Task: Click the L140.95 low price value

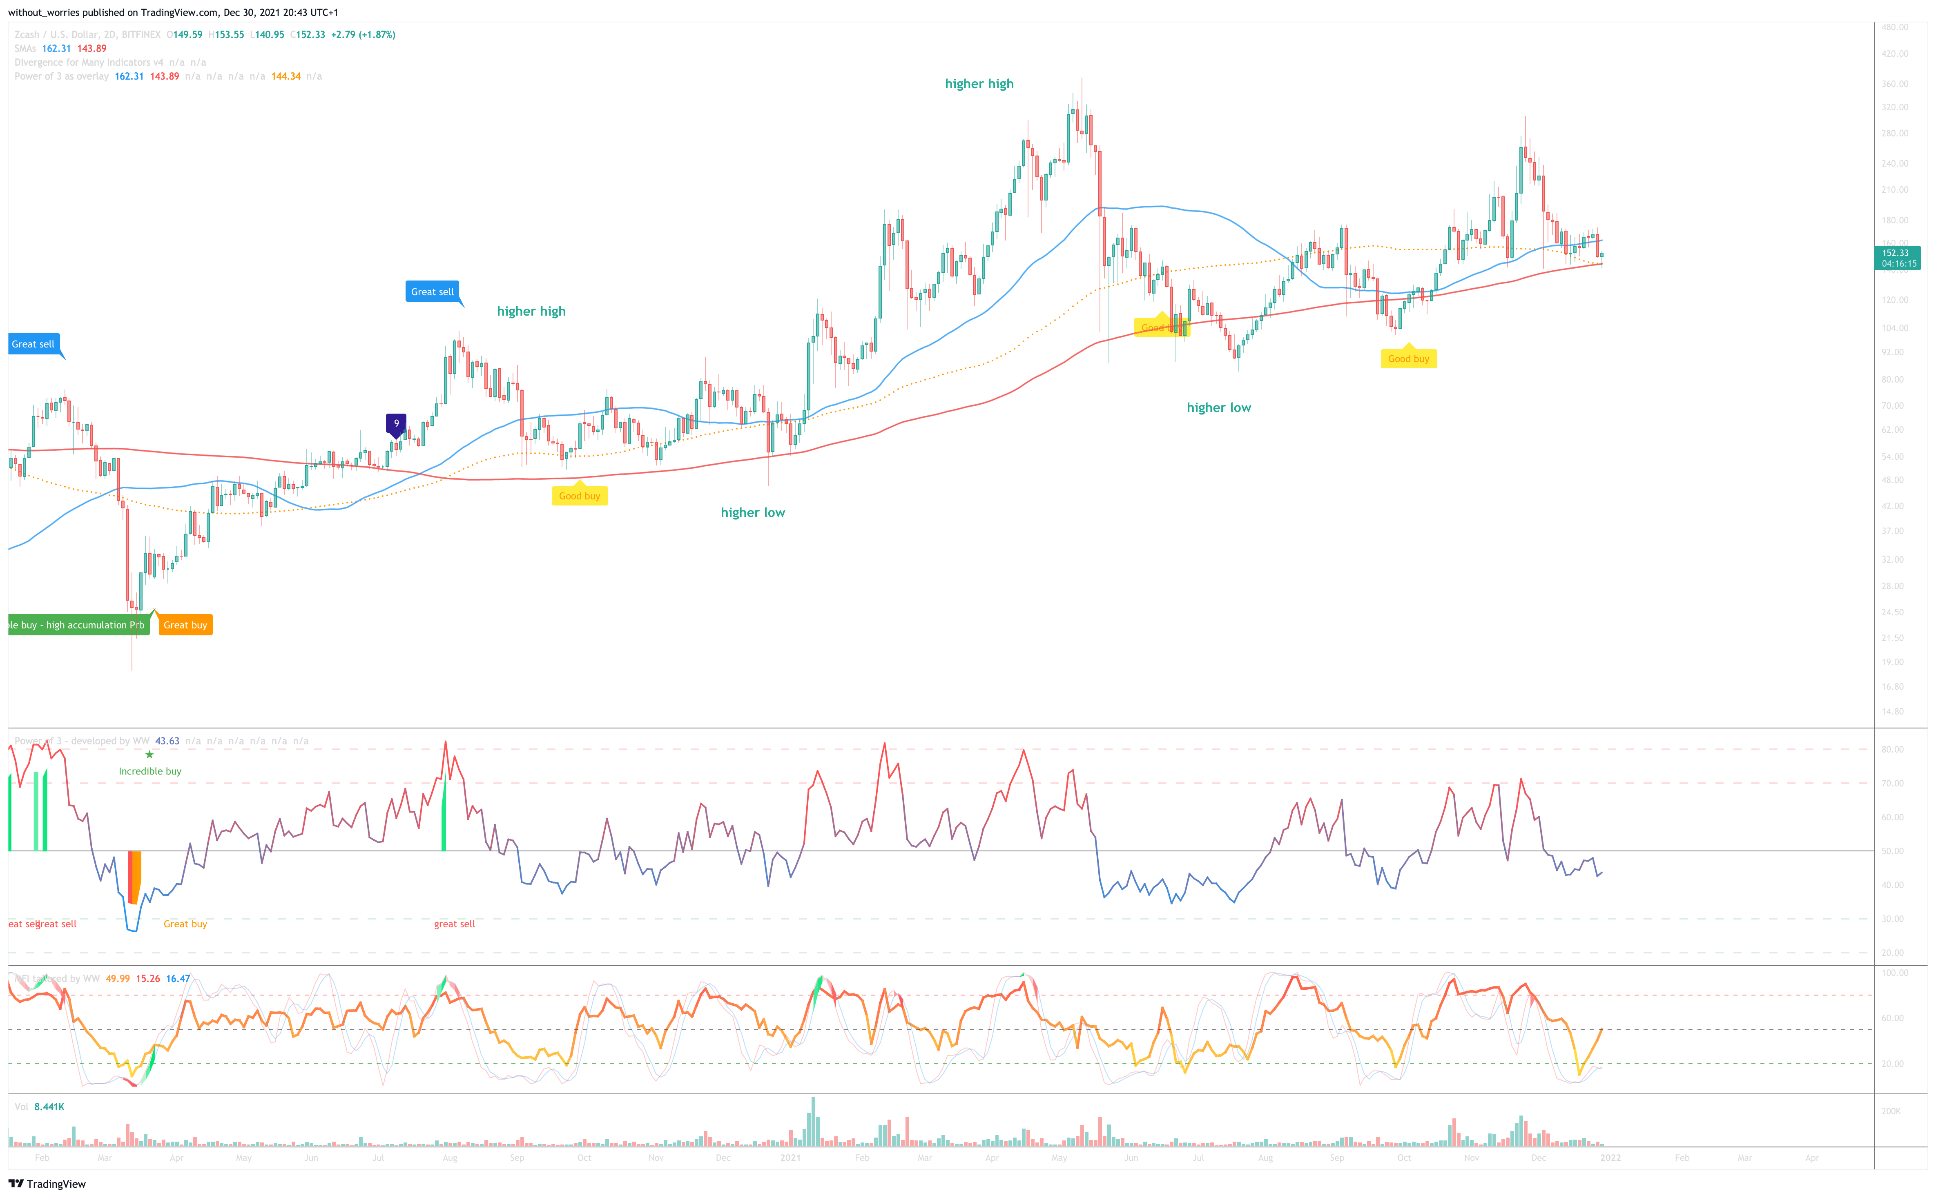Action: (x=267, y=35)
